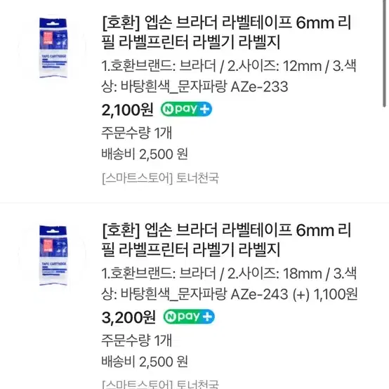389x389 pixels.
Task: Click the 2,100원 price
Action: point(127,110)
